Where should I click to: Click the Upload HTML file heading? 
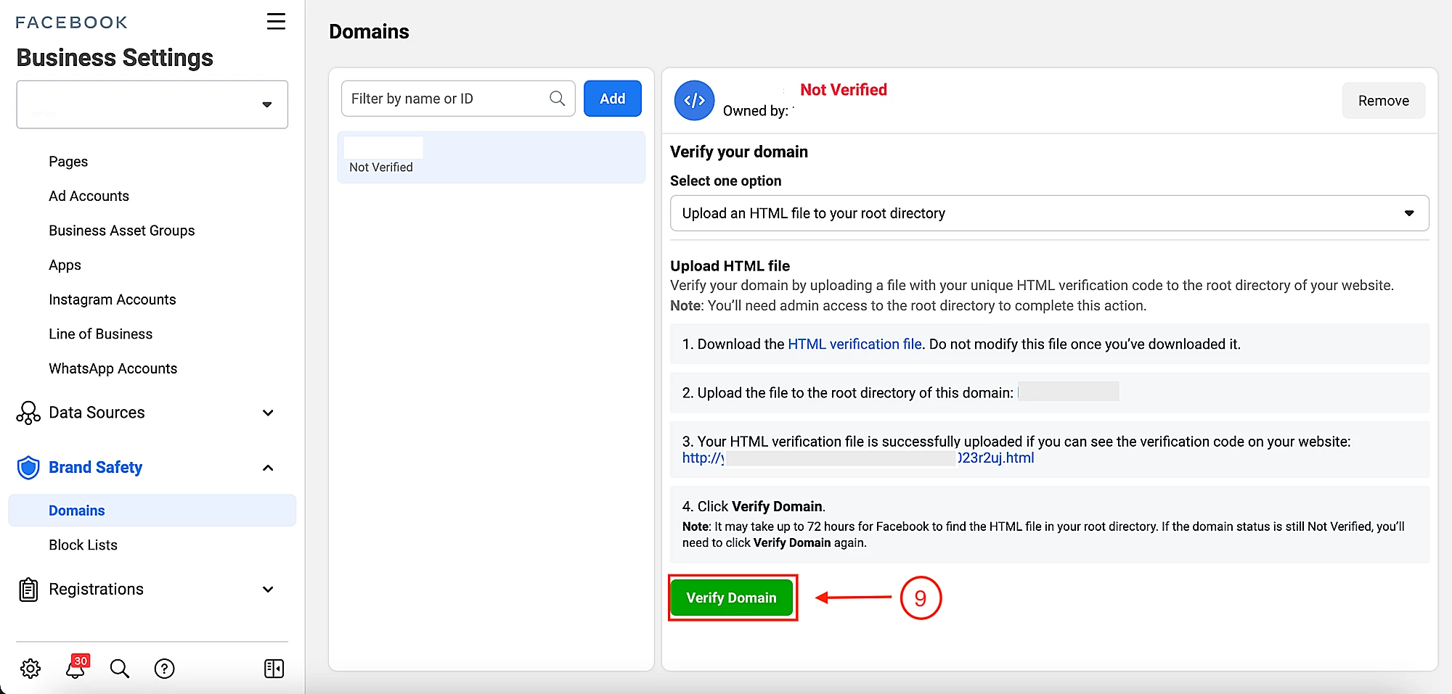click(x=730, y=266)
